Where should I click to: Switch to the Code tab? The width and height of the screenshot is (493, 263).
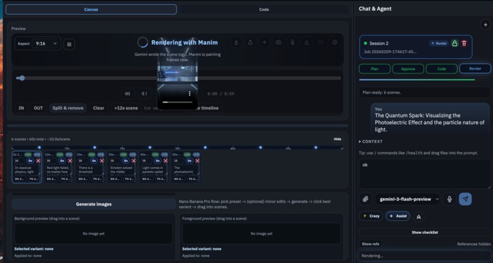(x=264, y=9)
